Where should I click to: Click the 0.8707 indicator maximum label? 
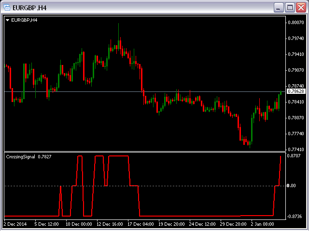click(x=294, y=156)
